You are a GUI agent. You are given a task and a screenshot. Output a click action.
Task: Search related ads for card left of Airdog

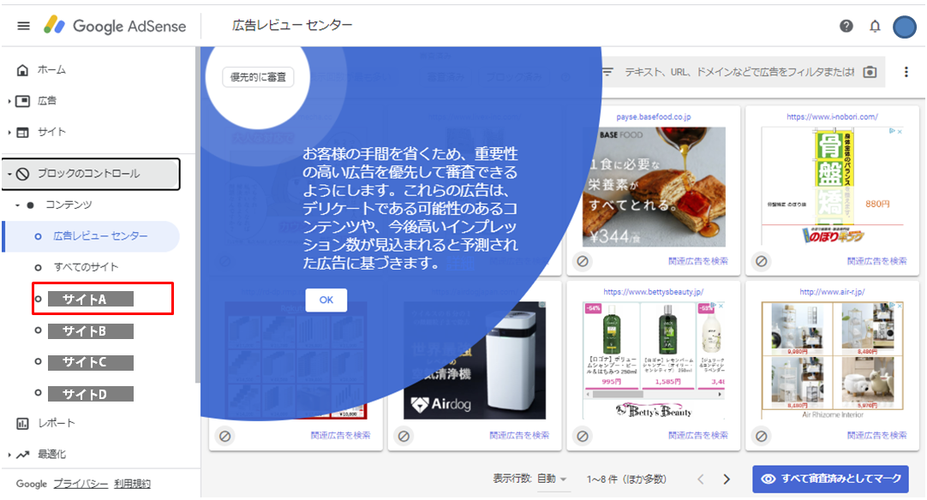pyautogui.click(x=340, y=436)
